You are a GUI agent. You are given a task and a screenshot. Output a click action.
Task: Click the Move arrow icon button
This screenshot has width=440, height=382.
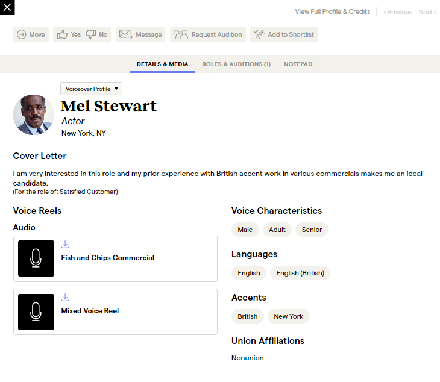(x=22, y=34)
